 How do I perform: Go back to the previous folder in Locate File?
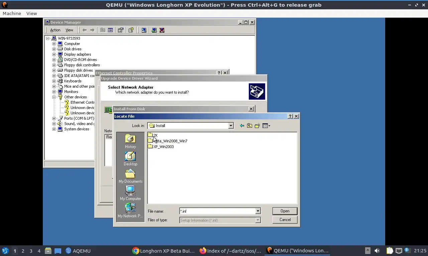(242, 126)
